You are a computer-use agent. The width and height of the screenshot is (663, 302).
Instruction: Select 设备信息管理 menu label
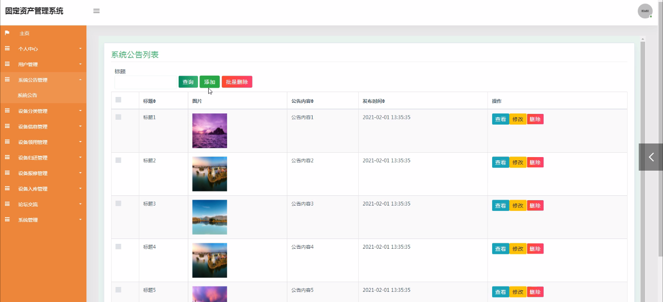pos(33,127)
